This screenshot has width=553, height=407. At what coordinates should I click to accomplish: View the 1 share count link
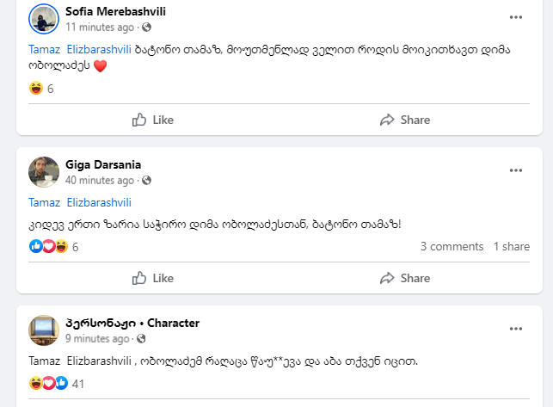coord(511,246)
